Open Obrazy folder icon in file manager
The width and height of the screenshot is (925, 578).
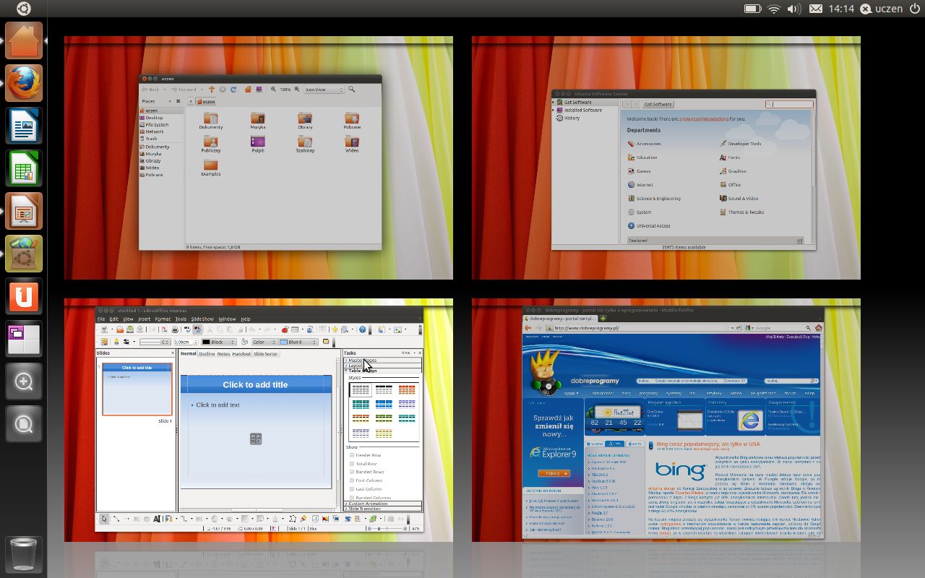(x=305, y=121)
